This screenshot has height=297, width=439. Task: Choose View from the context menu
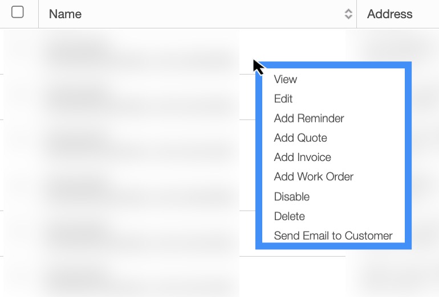[286, 80]
